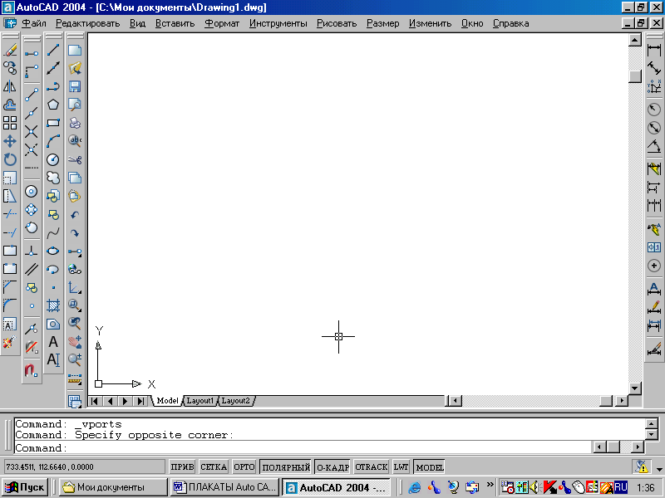Select the Erase tool
665x498 pixels.
tap(10, 50)
